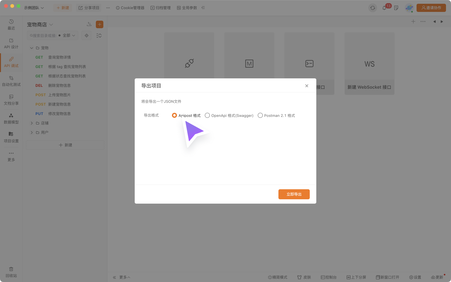
Task: Open 全局参数 in the top toolbar
Action: point(187,8)
